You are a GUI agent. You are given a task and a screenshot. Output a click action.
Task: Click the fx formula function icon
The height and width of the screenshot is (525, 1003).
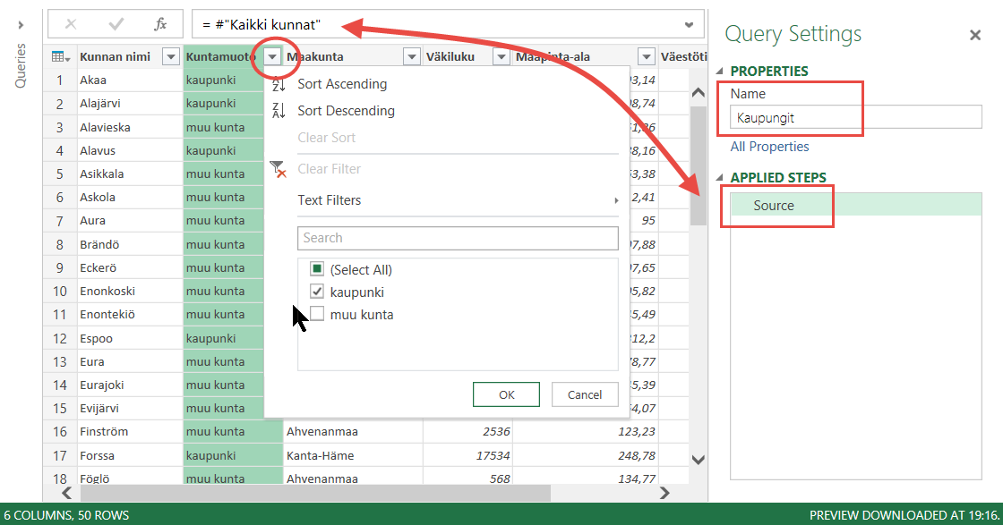click(x=160, y=24)
